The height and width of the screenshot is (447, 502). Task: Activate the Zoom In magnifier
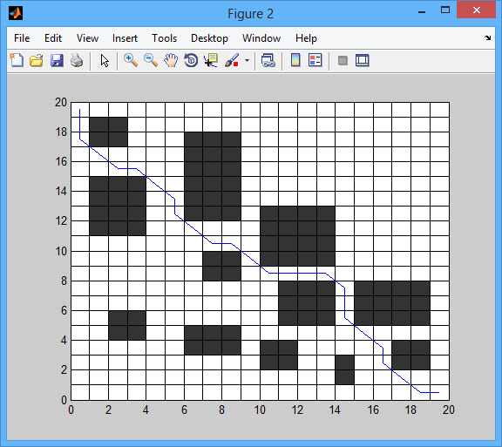coord(131,60)
